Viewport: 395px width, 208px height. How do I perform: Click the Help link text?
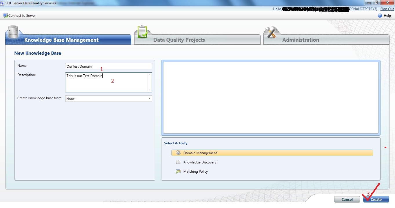pos(387,16)
